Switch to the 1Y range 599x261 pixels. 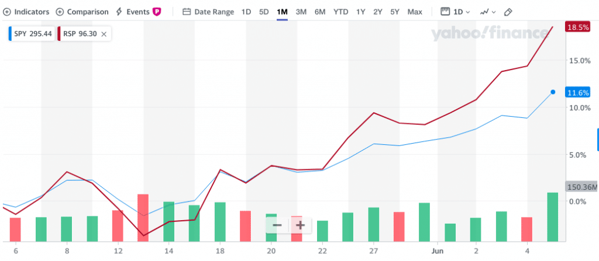coord(360,12)
